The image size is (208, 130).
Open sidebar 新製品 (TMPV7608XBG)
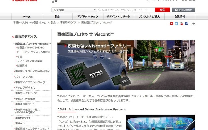[x=31, y=48]
